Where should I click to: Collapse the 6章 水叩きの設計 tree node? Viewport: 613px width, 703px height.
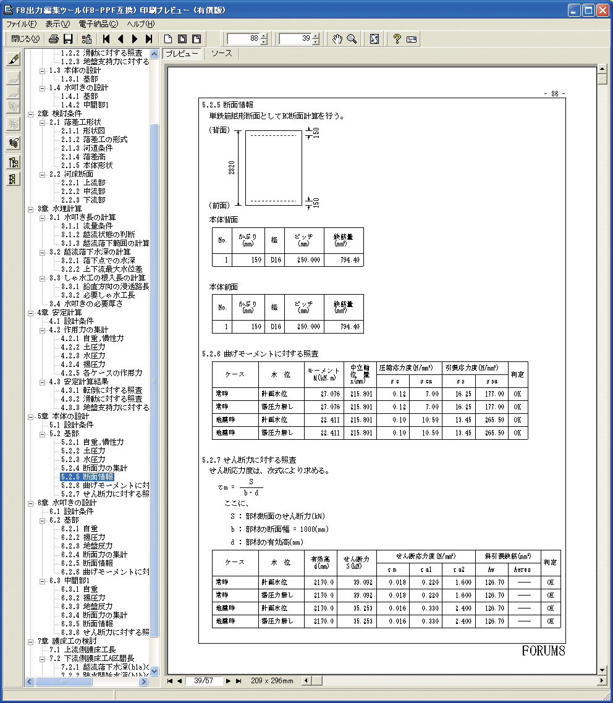click(x=31, y=503)
